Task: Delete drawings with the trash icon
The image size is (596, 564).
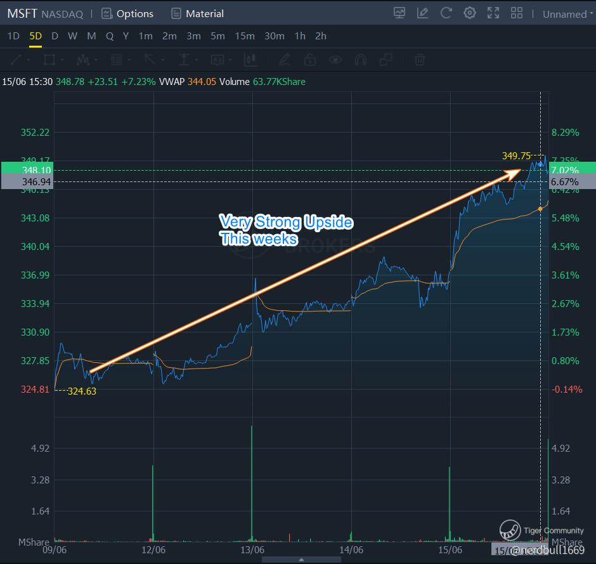Action: tap(420, 60)
